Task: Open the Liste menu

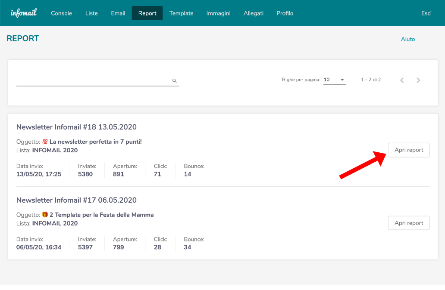Action: click(91, 13)
